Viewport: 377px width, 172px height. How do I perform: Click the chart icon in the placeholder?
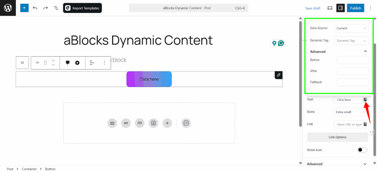pos(186,123)
